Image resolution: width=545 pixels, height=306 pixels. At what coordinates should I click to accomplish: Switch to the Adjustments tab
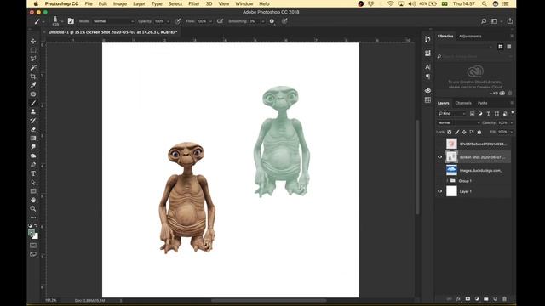click(470, 36)
